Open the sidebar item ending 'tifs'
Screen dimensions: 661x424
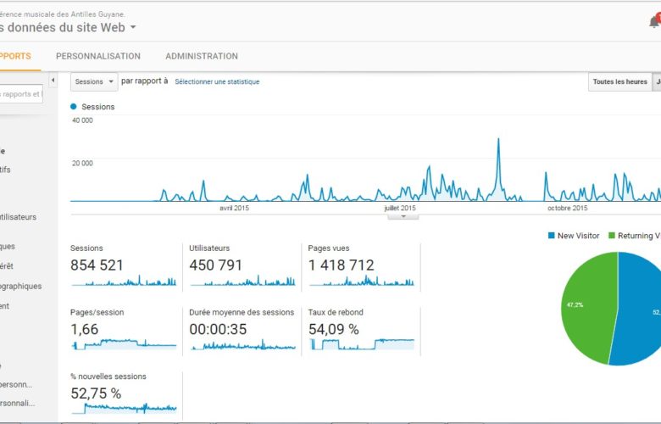[x=5, y=170]
